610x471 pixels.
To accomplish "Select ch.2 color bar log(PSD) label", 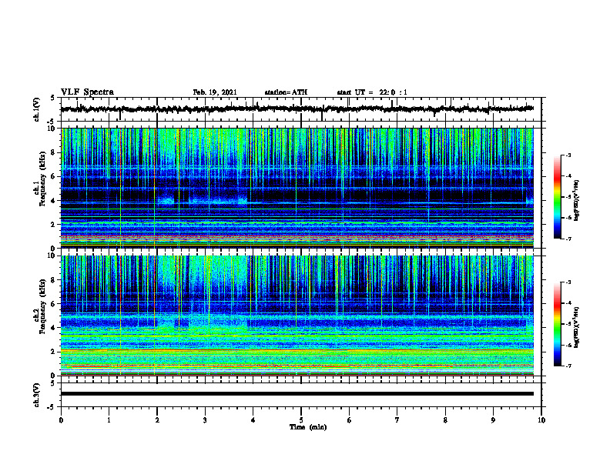I will tap(577, 328).
